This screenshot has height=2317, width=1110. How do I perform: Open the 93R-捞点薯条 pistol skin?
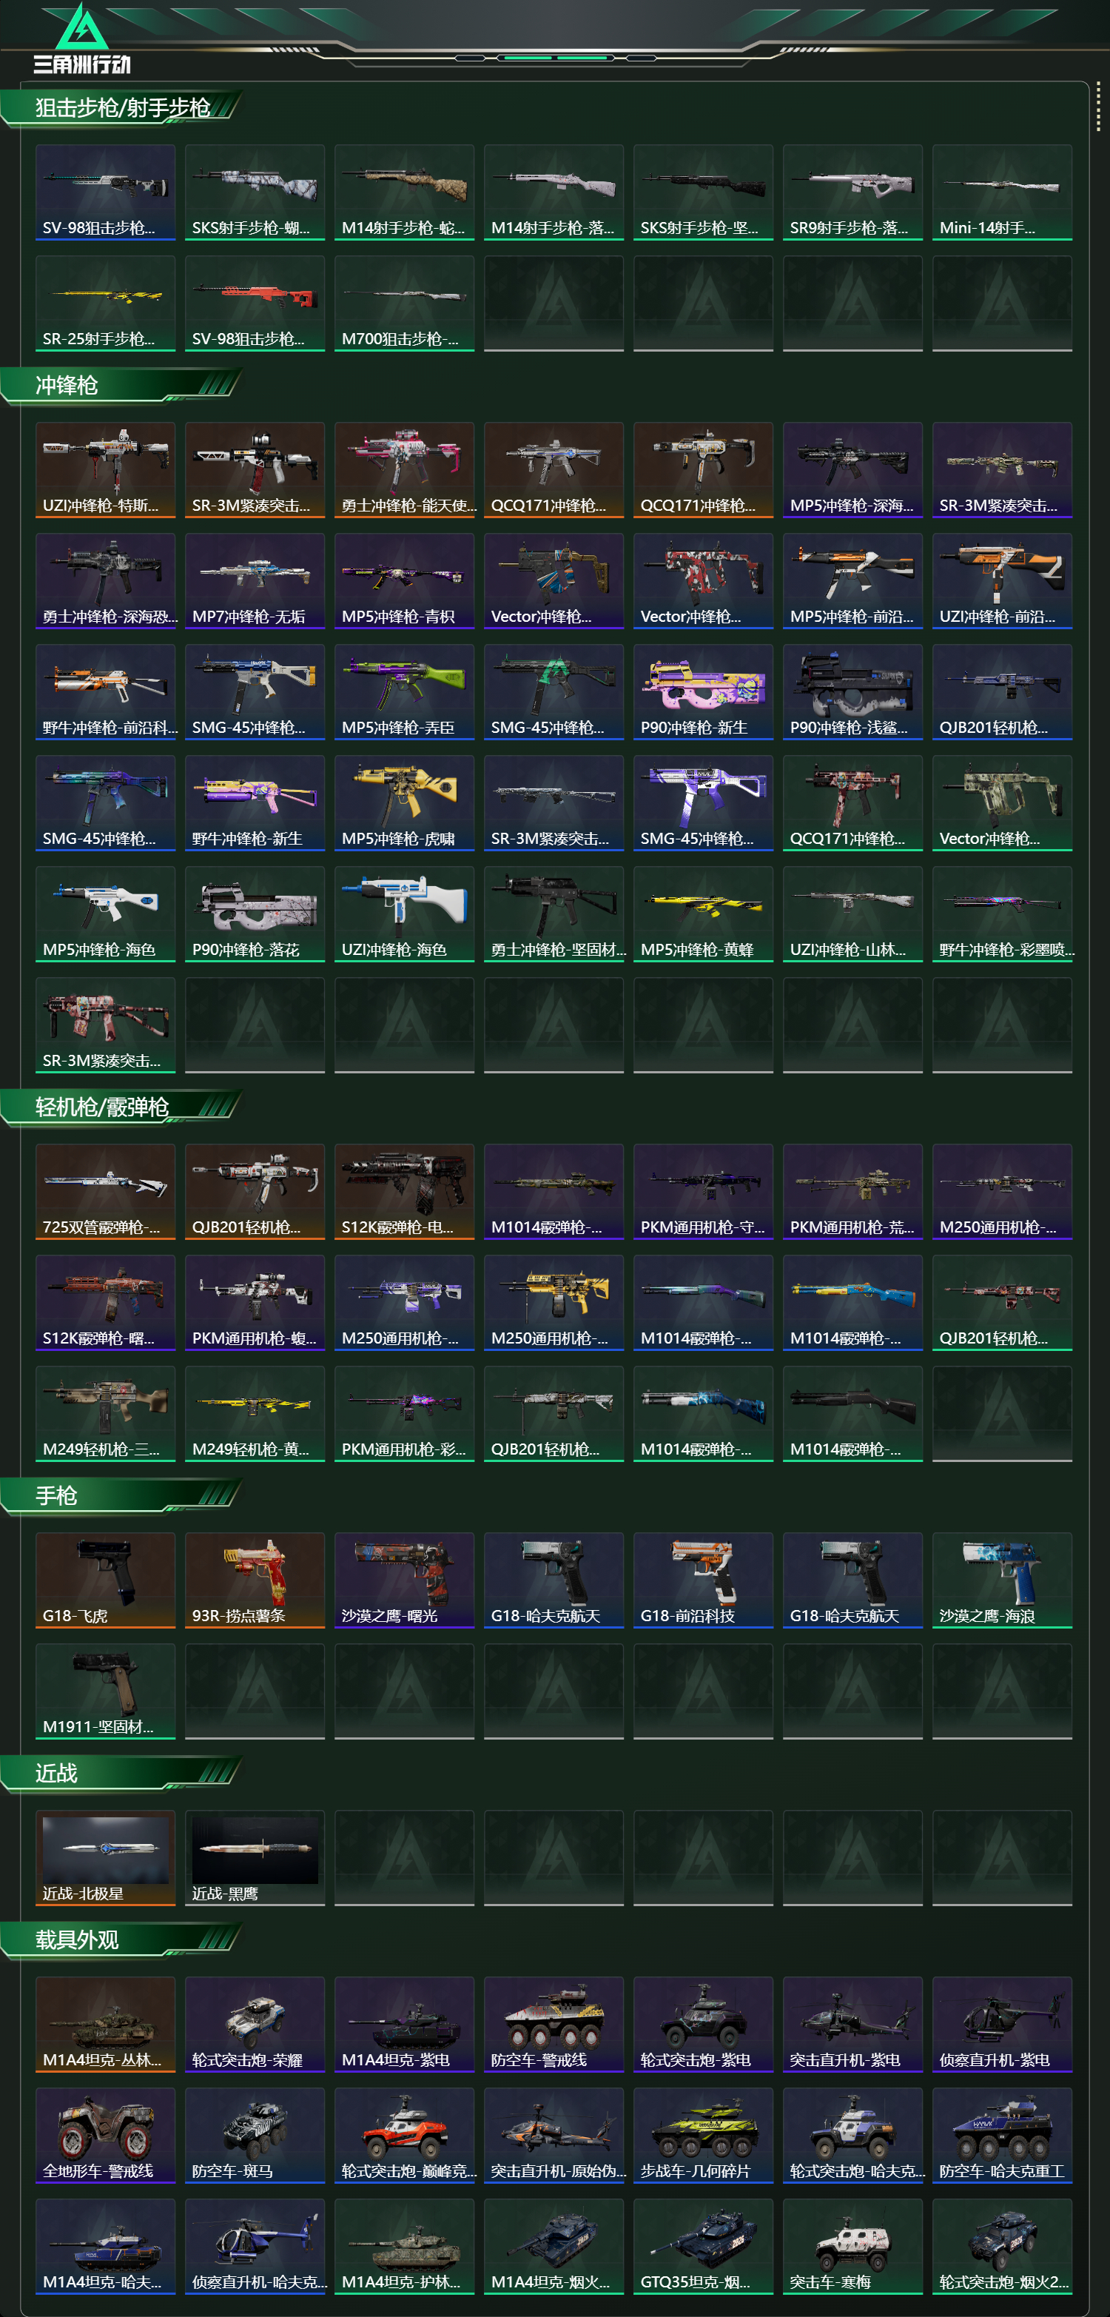[x=255, y=1580]
